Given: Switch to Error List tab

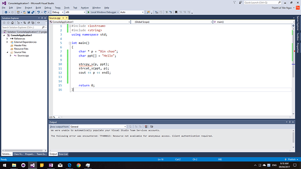Looking at the screenshot, I should pyautogui.click(x=63, y=154).
